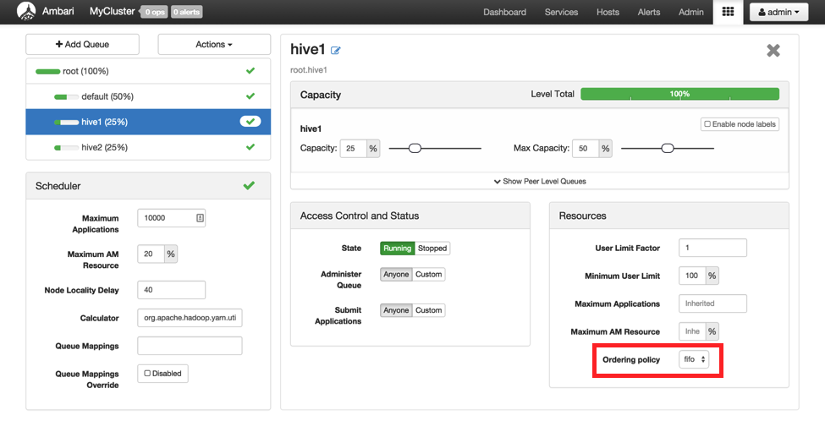
Task: Open the Actions dropdown menu
Action: (x=214, y=44)
